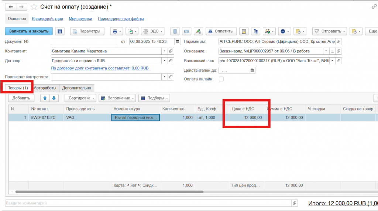
Task: Copy document link via chain icon
Action: (x=374, y=7)
